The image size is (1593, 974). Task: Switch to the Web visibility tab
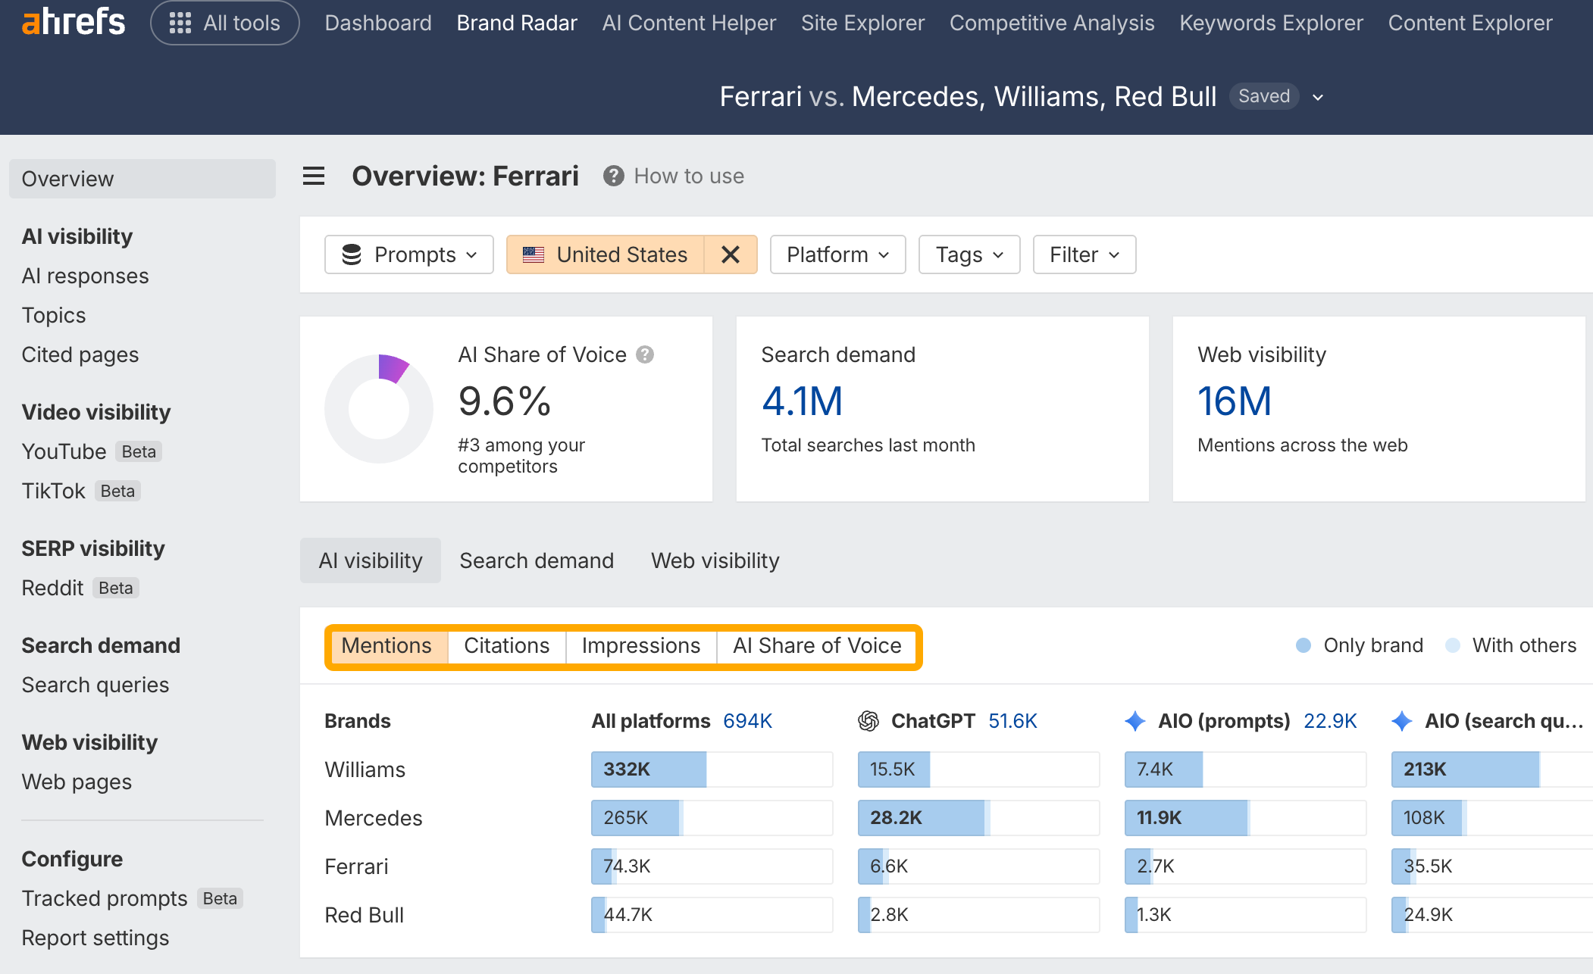pos(715,560)
